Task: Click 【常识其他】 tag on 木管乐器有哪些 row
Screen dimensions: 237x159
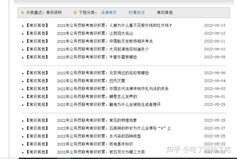Action: [37, 57]
